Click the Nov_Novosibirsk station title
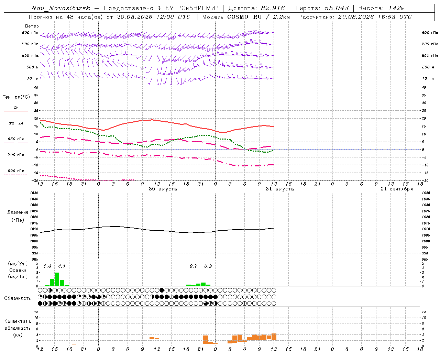Screen dimensions: 440x352 60,8
